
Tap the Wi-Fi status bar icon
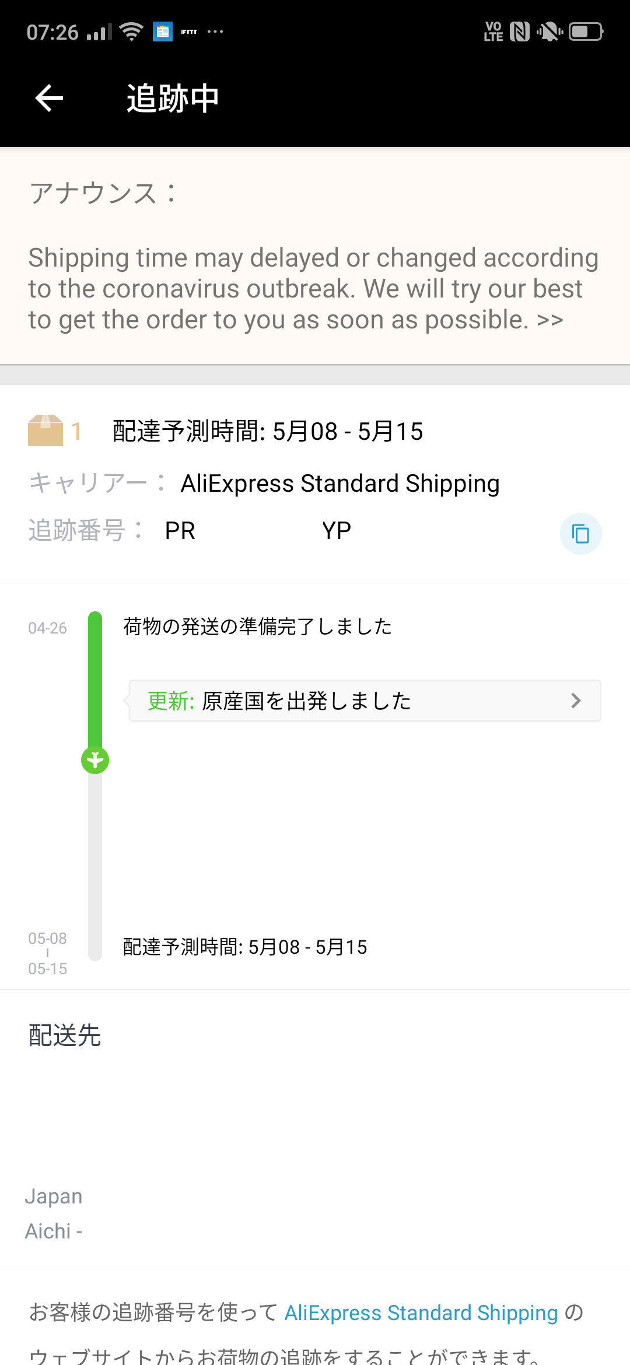[x=132, y=32]
